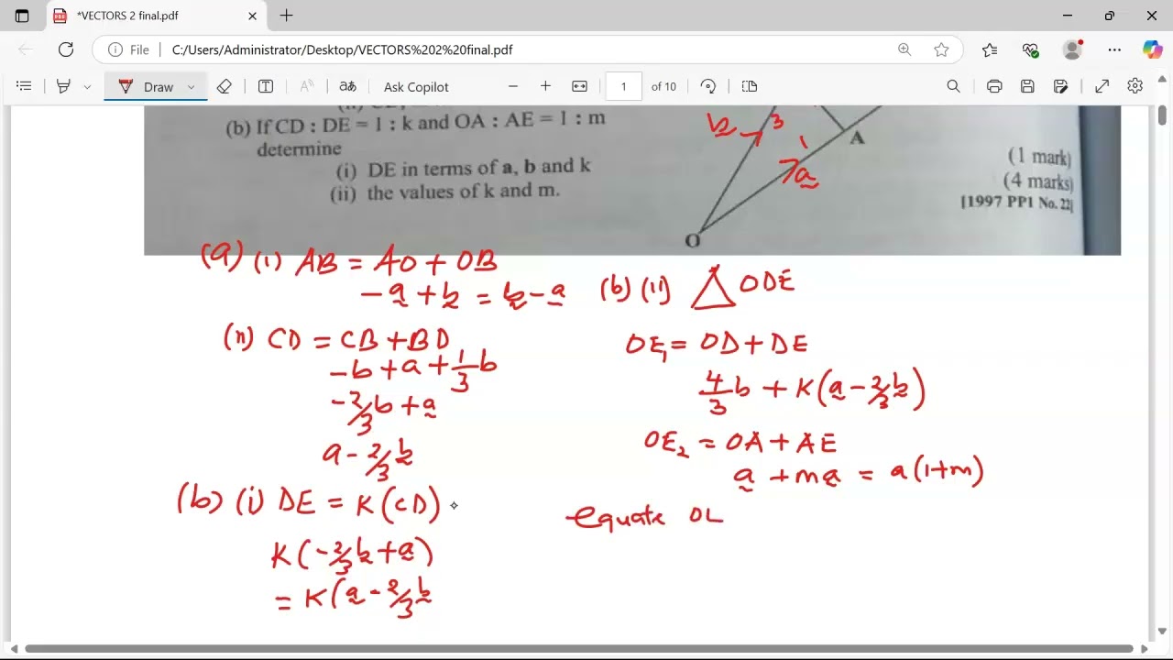Expand the Highlight color options dropdown
The width and height of the screenshot is (1173, 660).
click(87, 86)
